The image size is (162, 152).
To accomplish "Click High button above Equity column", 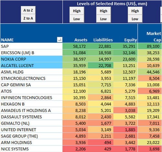I will (135, 11).
